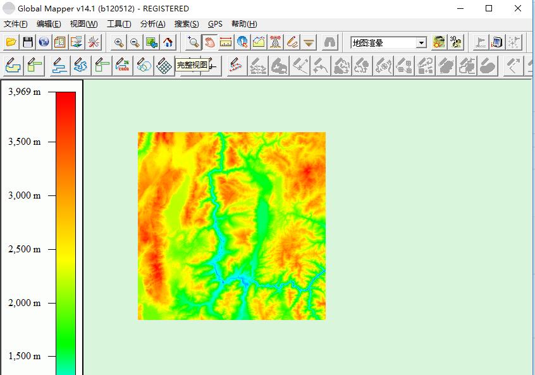Image resolution: width=535 pixels, height=375 pixels.
Task: Click the 3,500 m legend label
Action: 25,142
